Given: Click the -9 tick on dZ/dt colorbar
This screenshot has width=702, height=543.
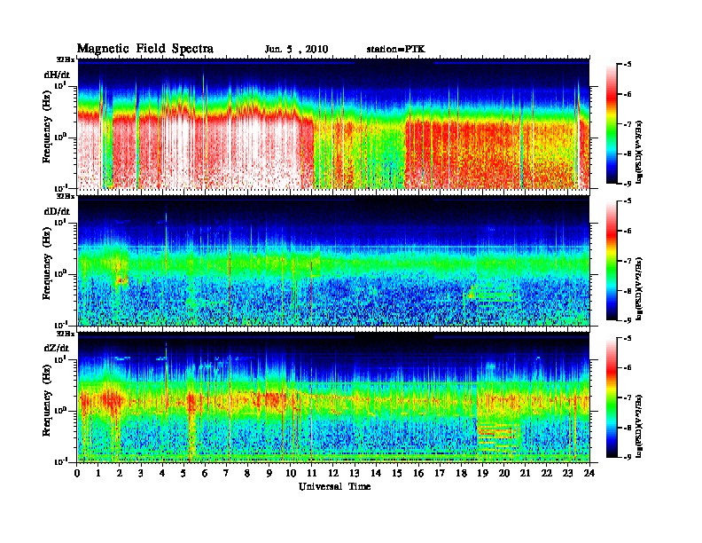Looking at the screenshot, I should coord(627,457).
